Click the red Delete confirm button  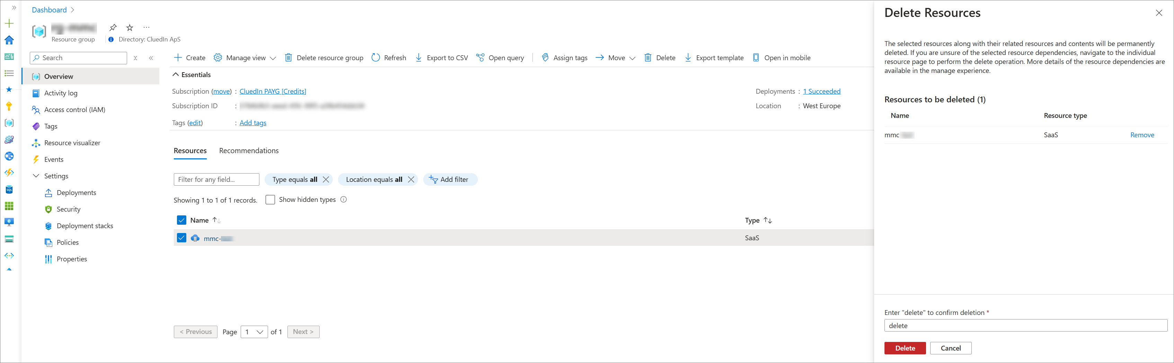click(905, 348)
